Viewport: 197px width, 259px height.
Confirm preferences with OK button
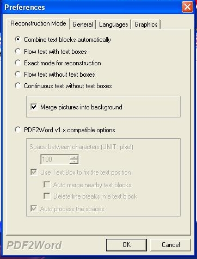pyautogui.click(x=126, y=245)
